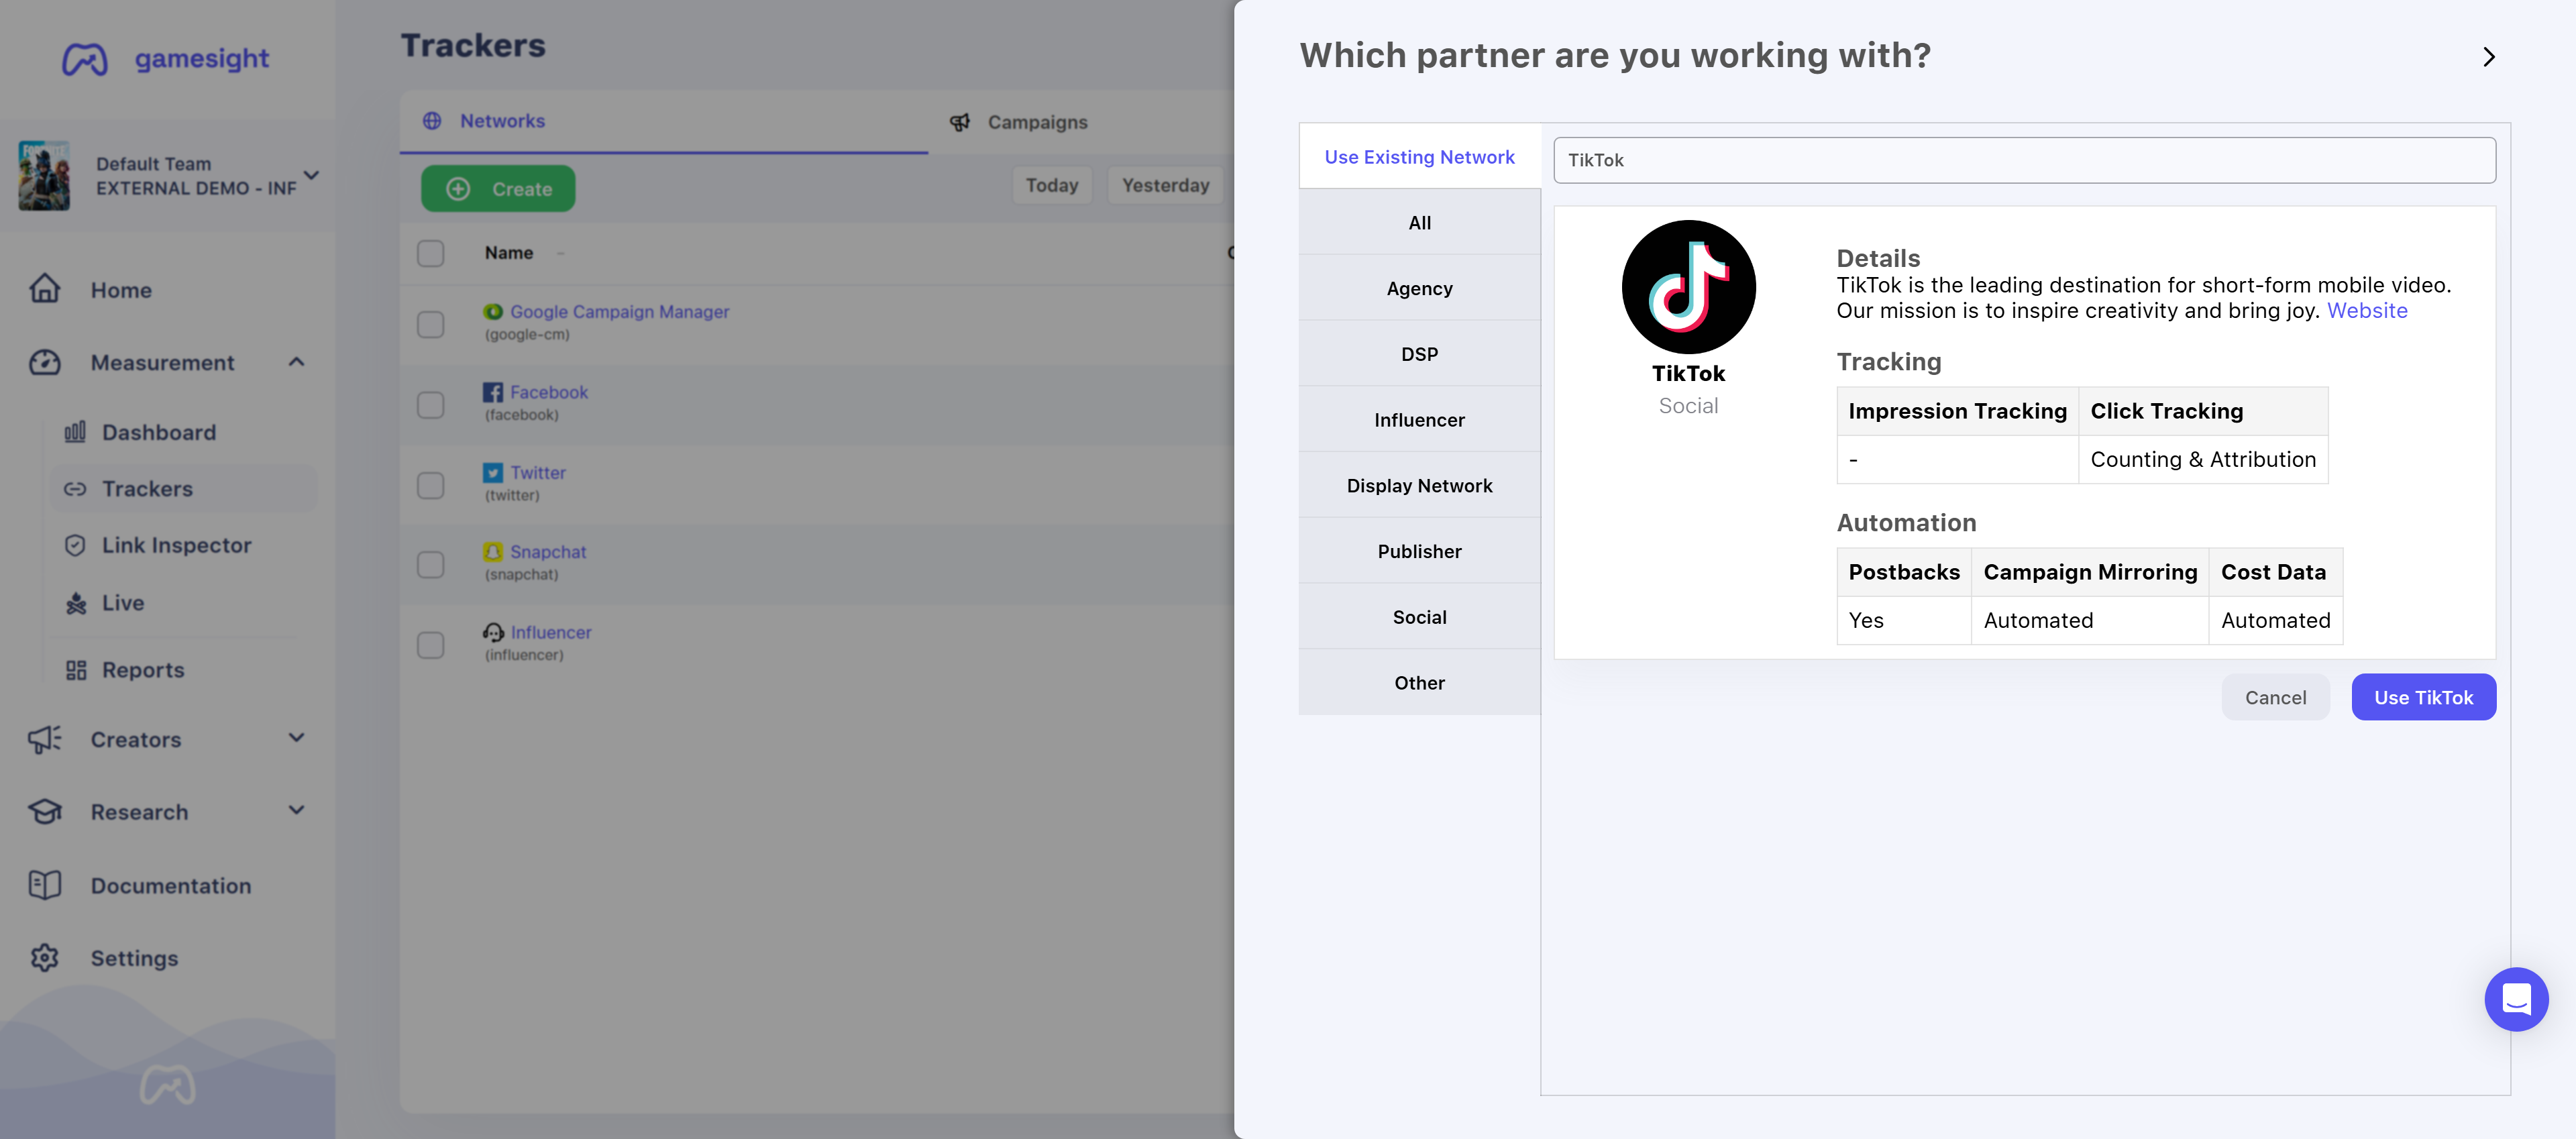2576x1139 pixels.
Task: Click the green Create button
Action: (498, 188)
